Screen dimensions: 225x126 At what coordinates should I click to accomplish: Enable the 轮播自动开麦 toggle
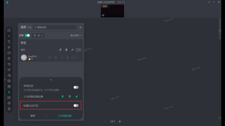pos(76,106)
